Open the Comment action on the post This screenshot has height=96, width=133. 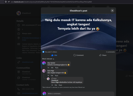point(78,55)
